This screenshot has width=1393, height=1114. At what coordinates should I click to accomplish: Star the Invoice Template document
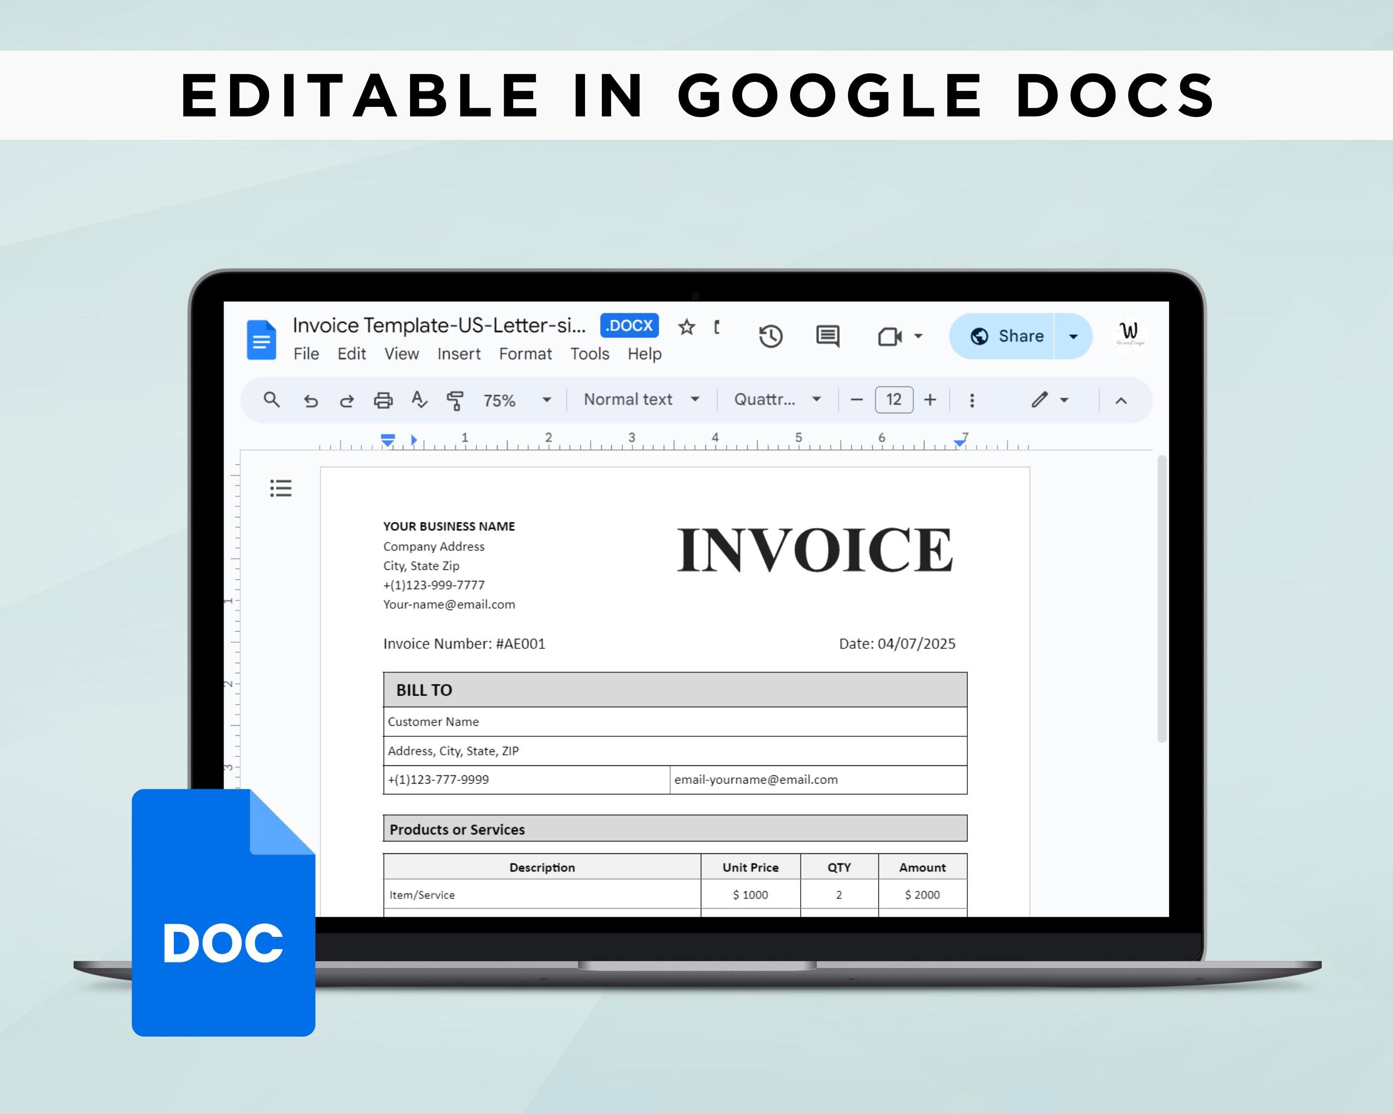[686, 328]
